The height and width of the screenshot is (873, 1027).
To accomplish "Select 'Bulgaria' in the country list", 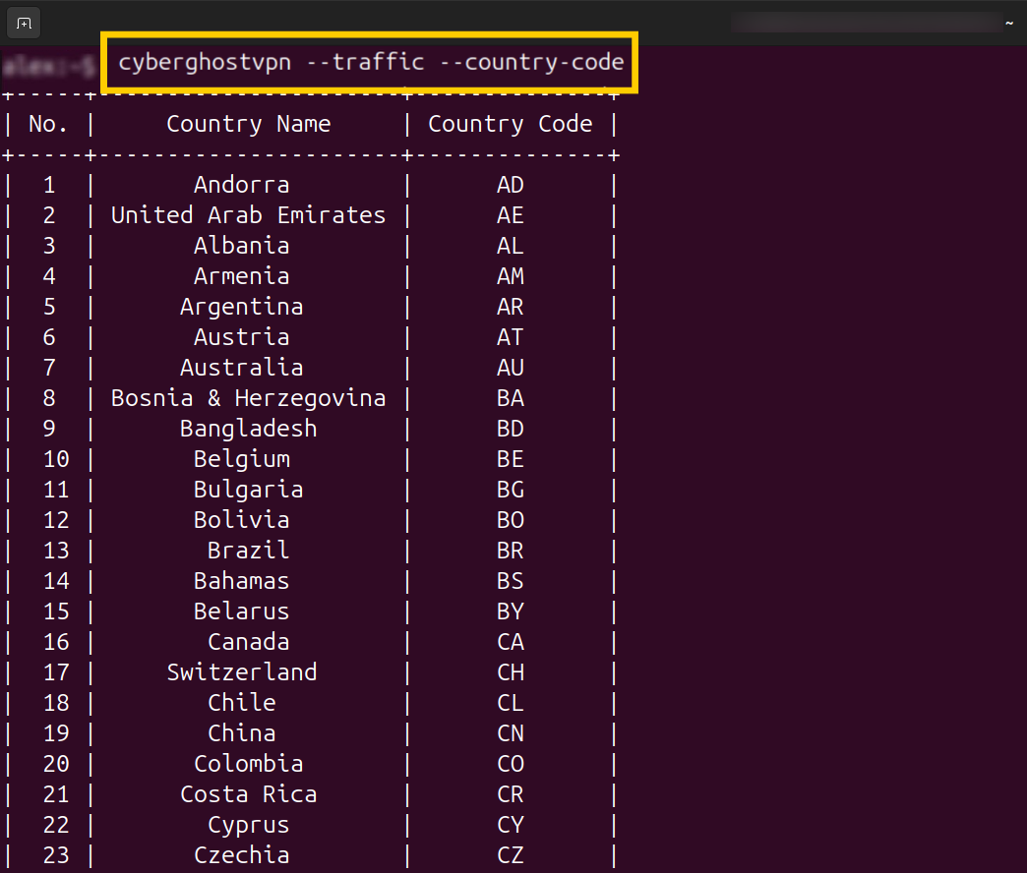I will (248, 491).
